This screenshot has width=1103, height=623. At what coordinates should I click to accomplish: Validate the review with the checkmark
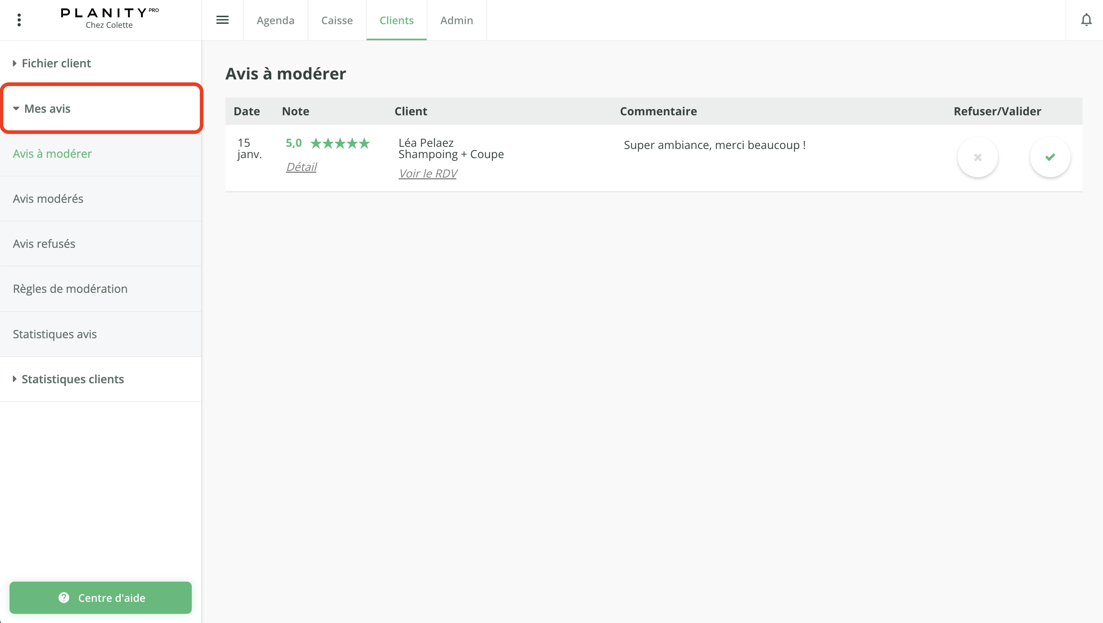1050,157
